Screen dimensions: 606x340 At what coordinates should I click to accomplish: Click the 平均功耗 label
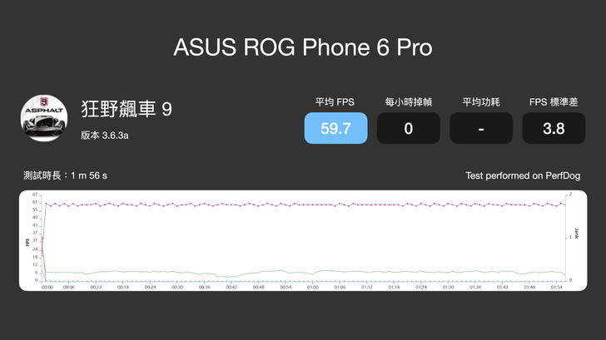coord(481,102)
